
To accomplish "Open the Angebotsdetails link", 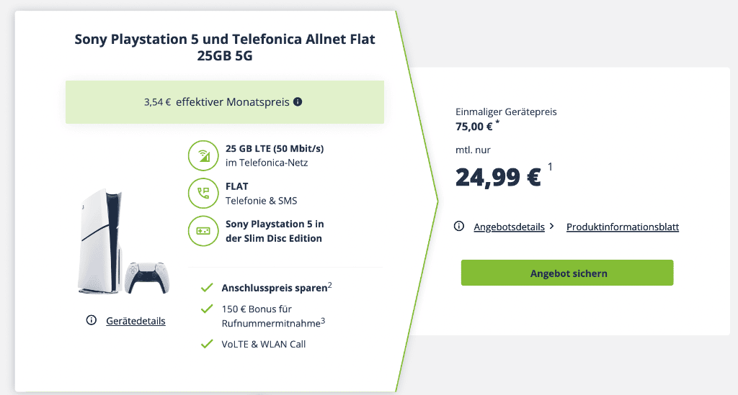I will coord(510,227).
